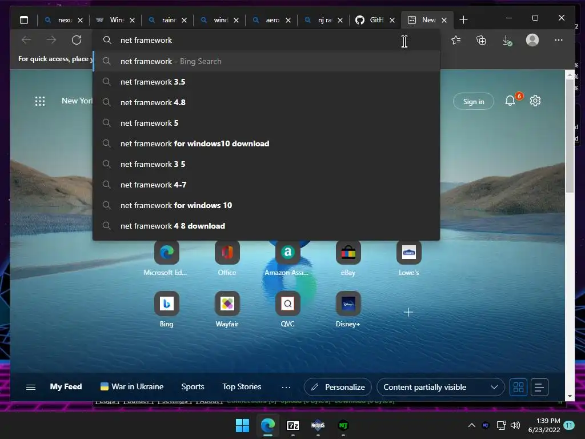Select suggestion net framework for windows10 download
The image size is (585, 439).
click(x=266, y=143)
